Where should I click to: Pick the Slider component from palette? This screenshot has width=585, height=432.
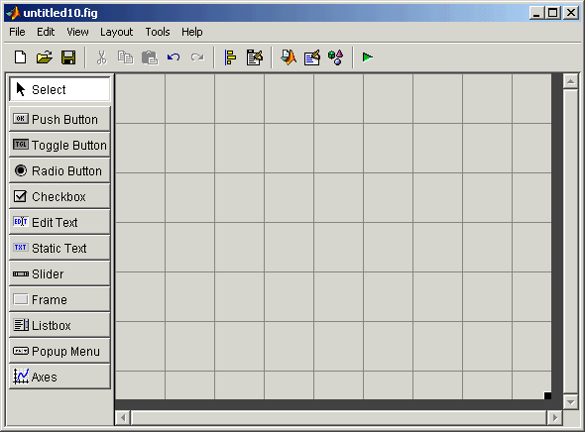59,273
